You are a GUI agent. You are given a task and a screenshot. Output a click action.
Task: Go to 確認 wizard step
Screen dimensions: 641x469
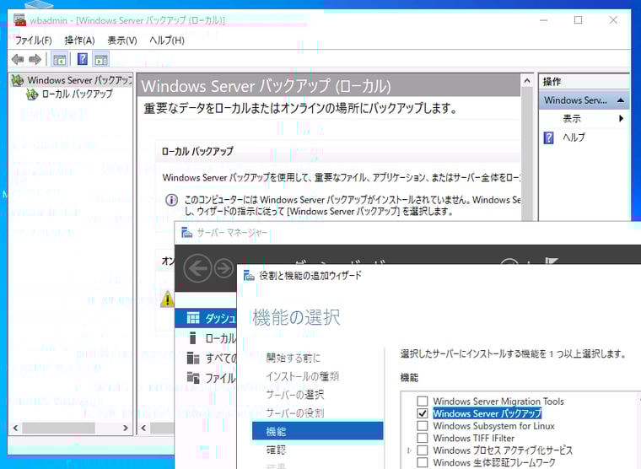click(276, 450)
